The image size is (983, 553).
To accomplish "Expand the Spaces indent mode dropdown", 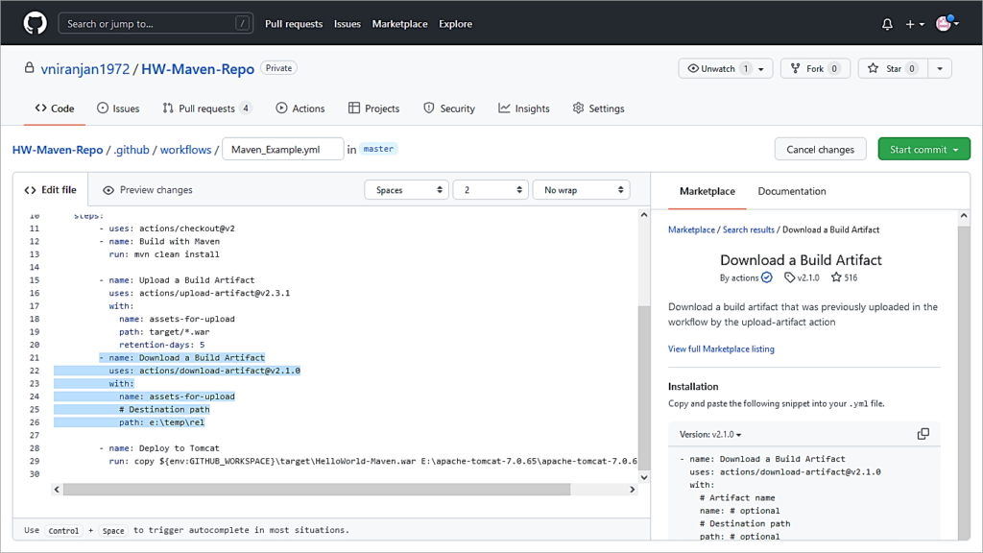I will click(x=406, y=190).
